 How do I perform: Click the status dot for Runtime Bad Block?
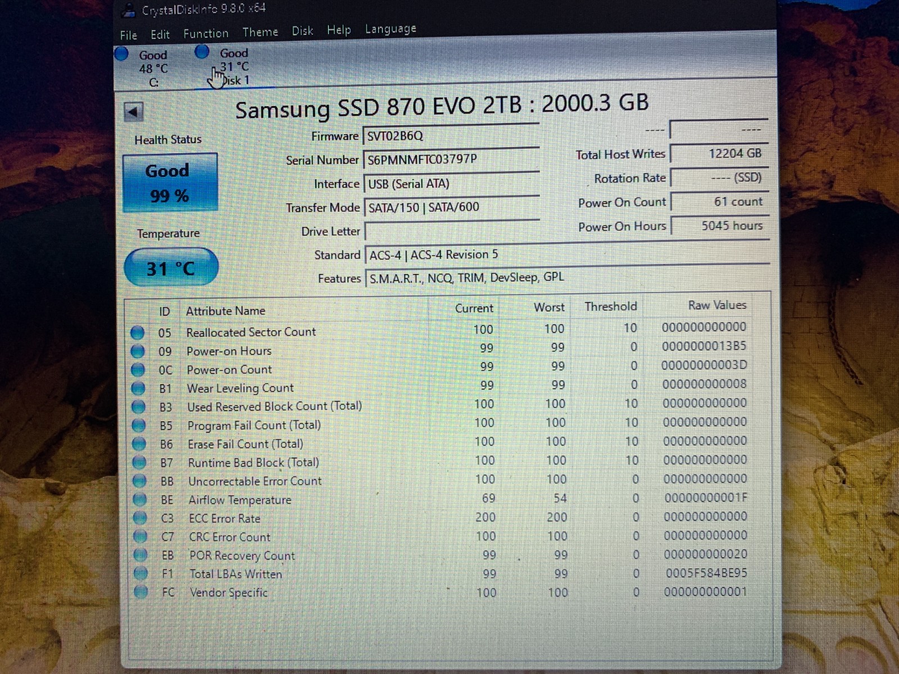[x=139, y=463]
